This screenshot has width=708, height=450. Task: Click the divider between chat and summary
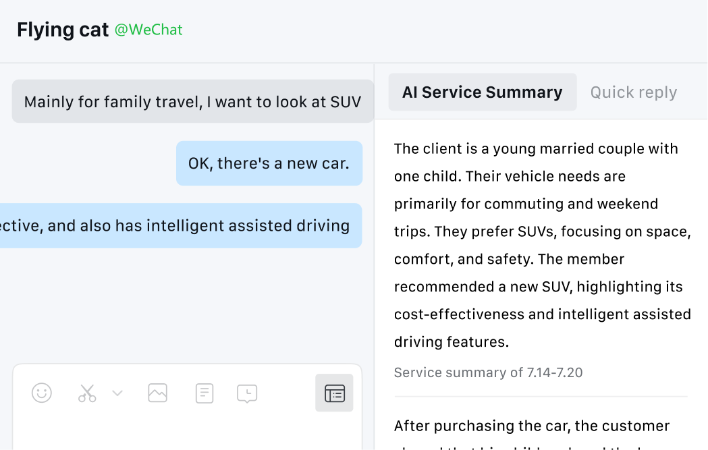375,270
